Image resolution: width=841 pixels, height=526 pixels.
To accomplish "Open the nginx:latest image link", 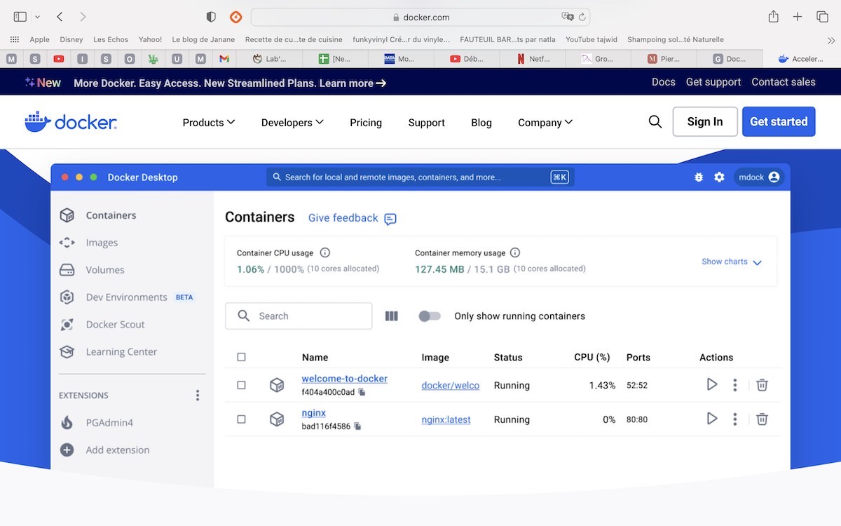I will coord(446,419).
